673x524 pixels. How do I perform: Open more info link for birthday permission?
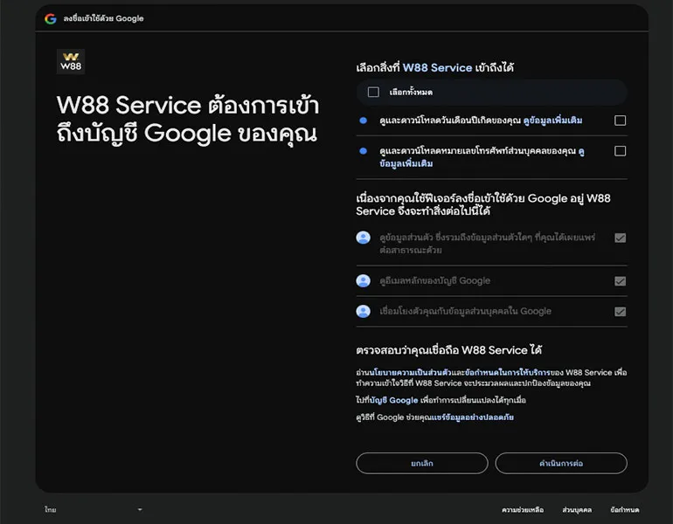tap(552, 121)
